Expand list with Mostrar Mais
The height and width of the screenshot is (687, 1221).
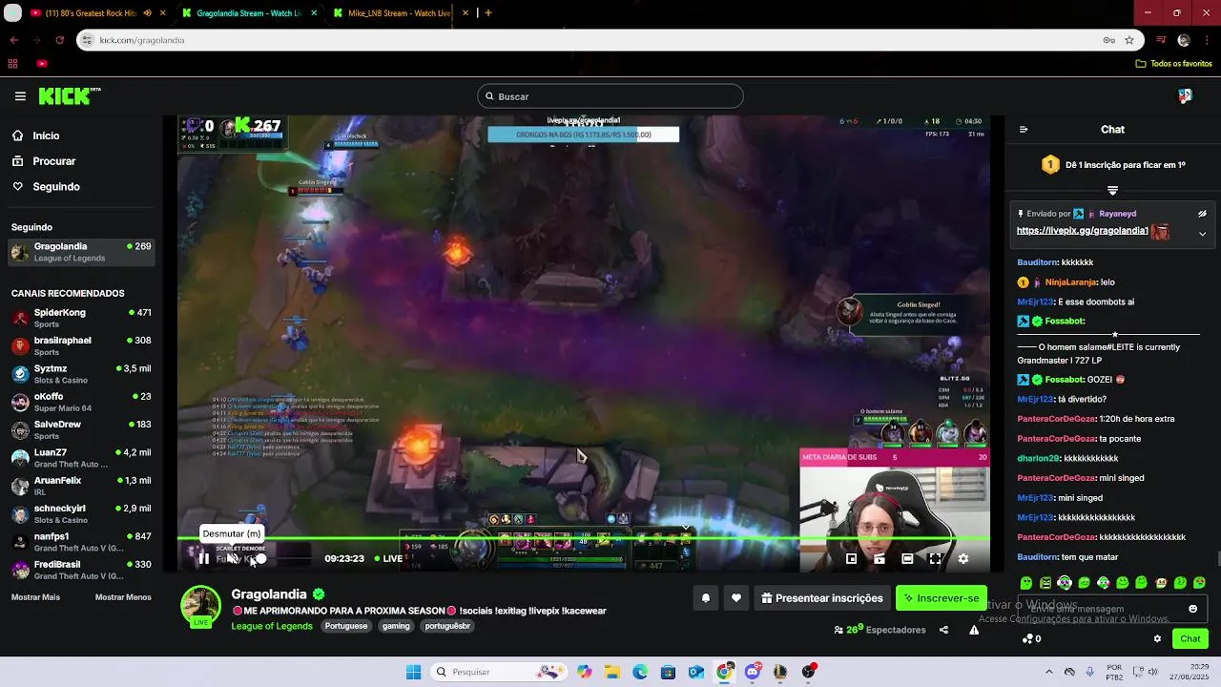35,597
